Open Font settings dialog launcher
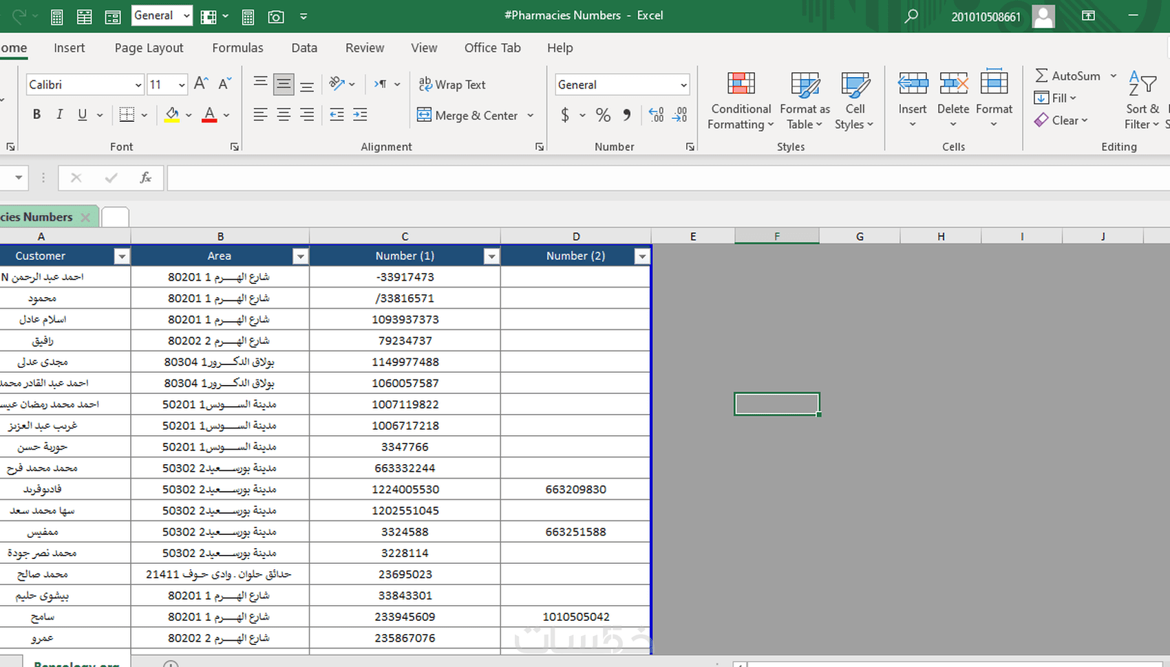Image resolution: width=1170 pixels, height=667 pixels. point(235,146)
